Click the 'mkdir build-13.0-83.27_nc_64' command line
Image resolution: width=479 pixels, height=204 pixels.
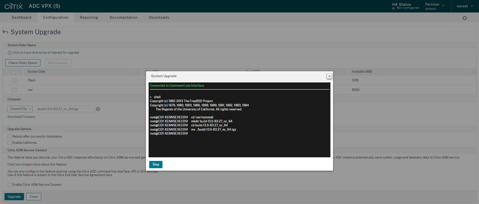[211, 121]
